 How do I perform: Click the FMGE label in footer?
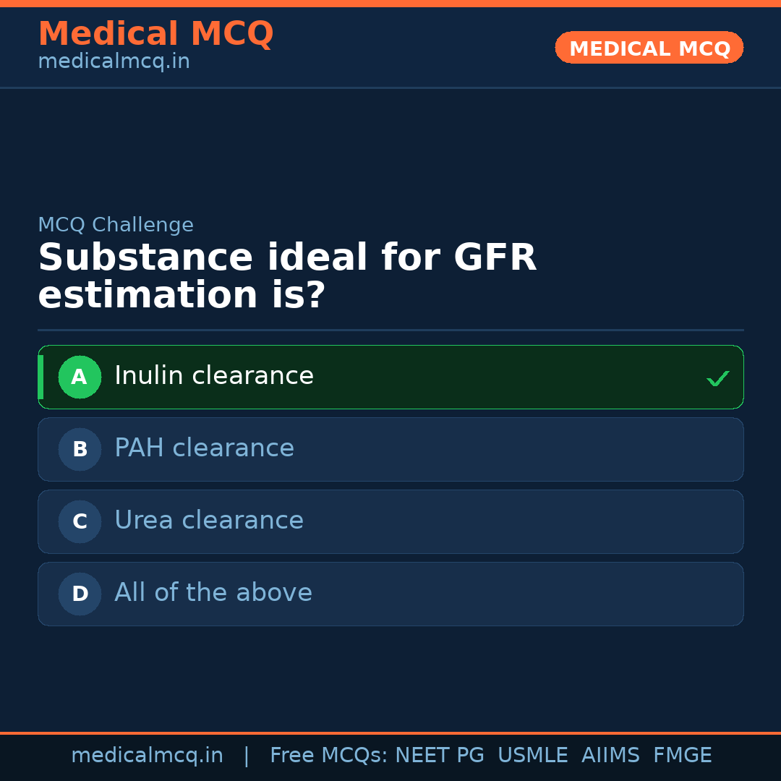683,756
